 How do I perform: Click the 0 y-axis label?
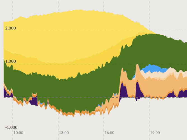click(7, 95)
